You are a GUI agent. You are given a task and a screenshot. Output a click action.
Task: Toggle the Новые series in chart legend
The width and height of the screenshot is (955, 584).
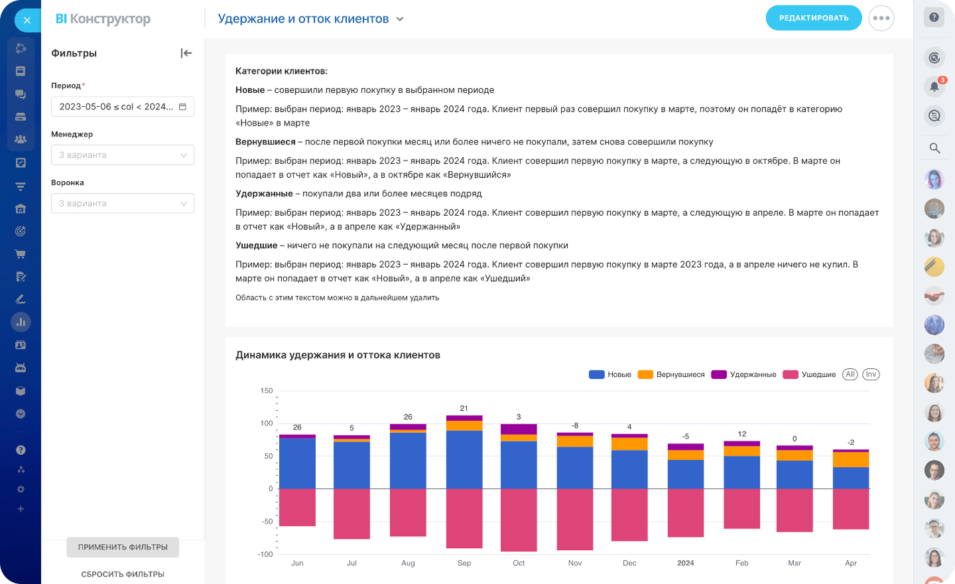[610, 374]
